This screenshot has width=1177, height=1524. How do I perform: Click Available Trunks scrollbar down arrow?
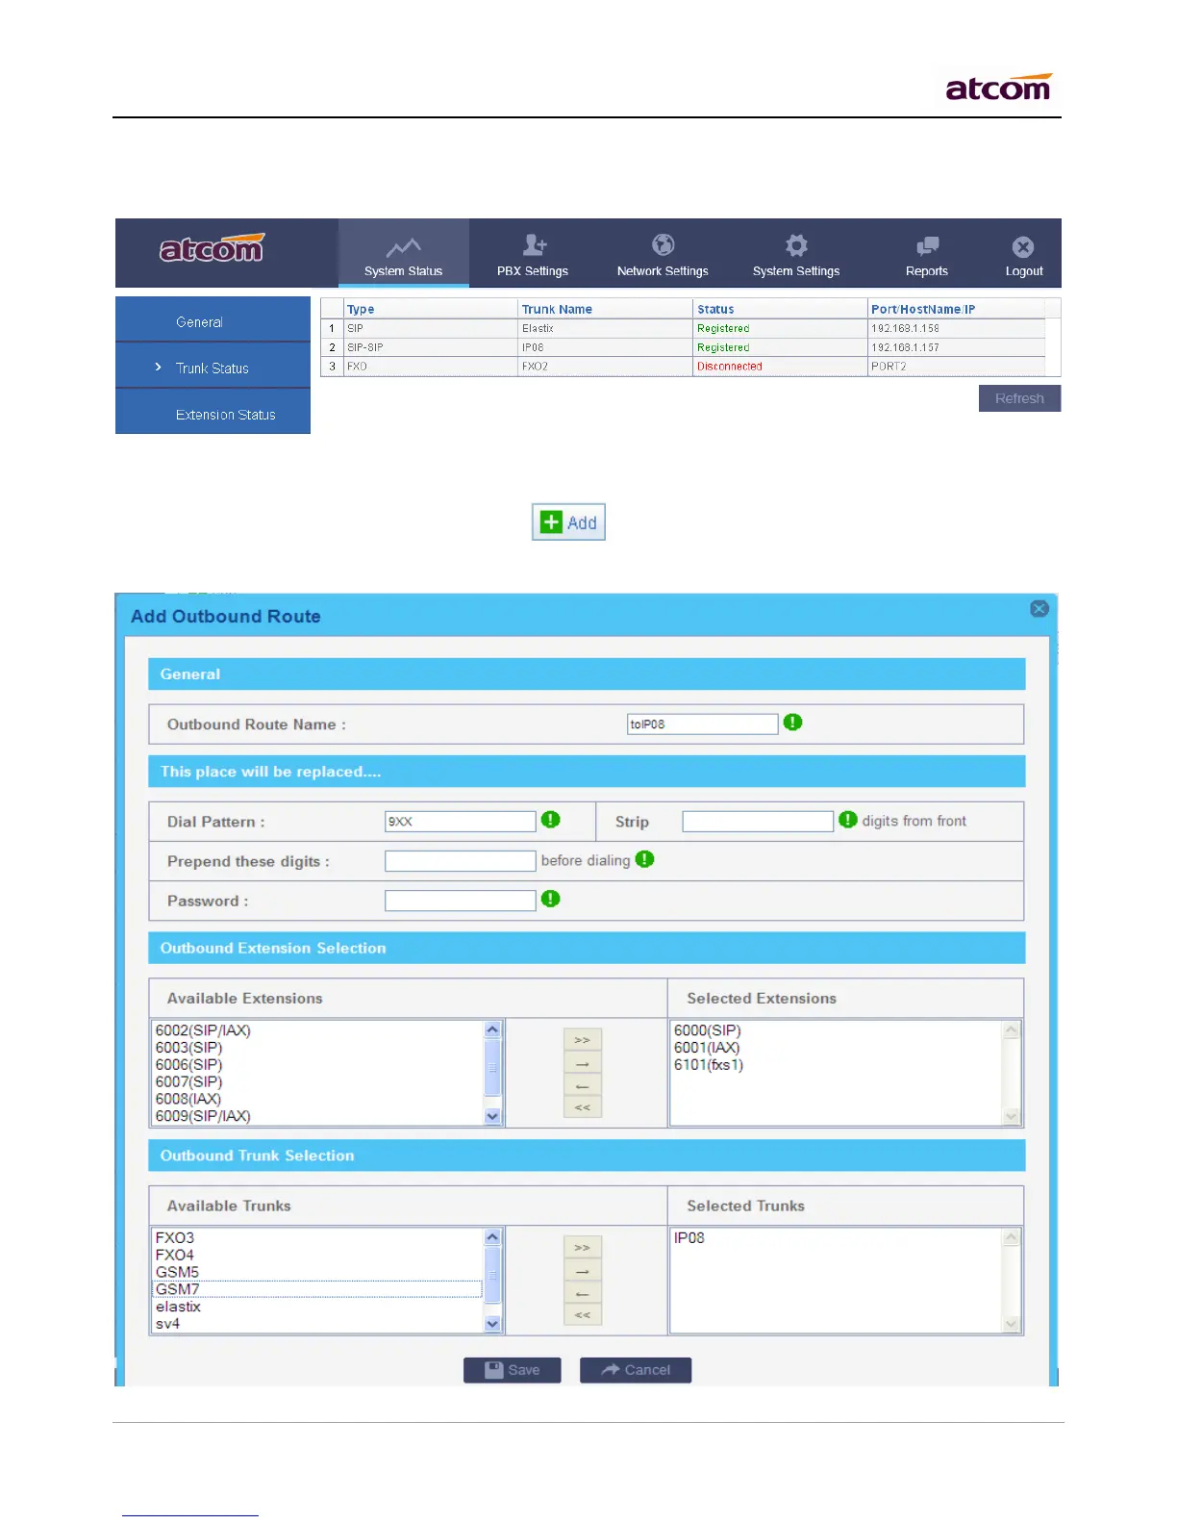pyautogui.click(x=493, y=1324)
